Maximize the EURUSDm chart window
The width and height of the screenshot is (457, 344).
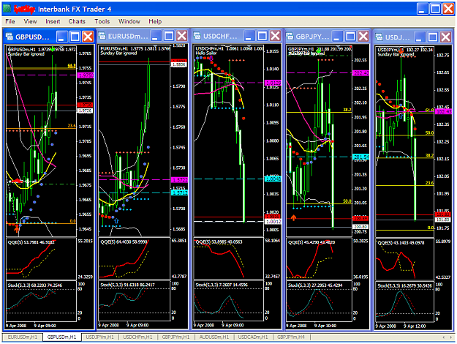pos(169,36)
